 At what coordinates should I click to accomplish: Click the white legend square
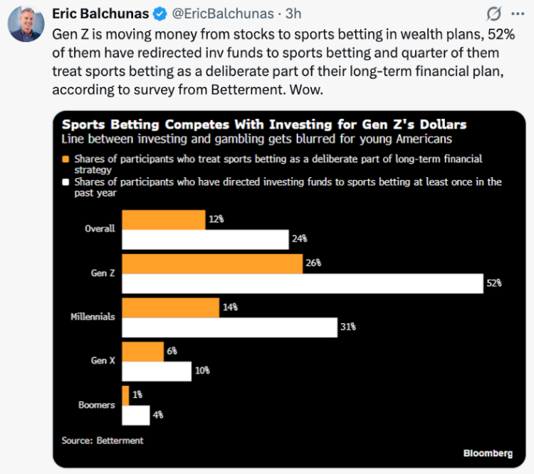66,182
